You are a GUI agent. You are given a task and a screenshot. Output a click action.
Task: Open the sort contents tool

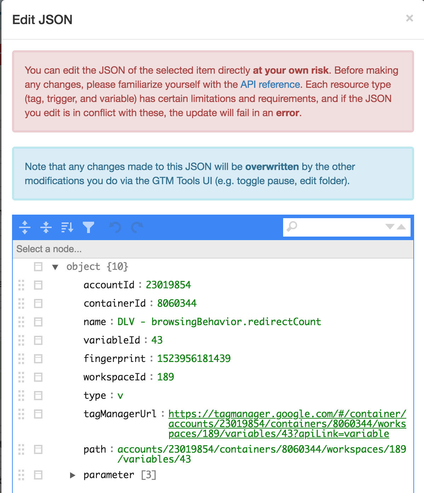coord(67,227)
